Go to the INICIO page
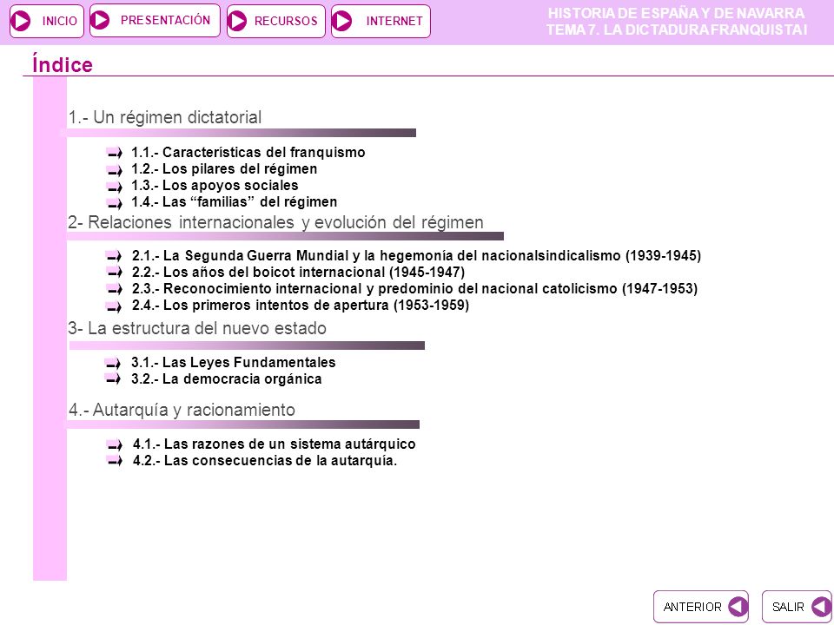Image resolution: width=834 pixels, height=625 pixels. (47, 21)
